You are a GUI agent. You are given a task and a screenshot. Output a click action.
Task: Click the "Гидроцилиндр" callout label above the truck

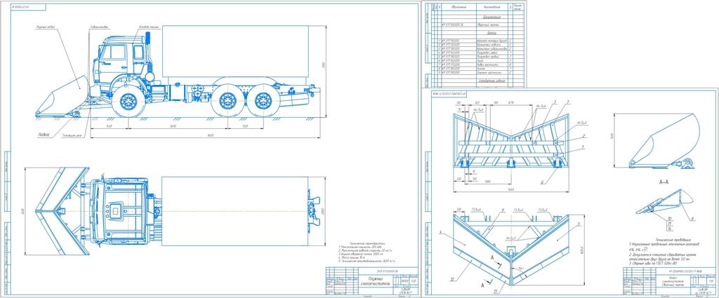pyautogui.click(x=100, y=27)
